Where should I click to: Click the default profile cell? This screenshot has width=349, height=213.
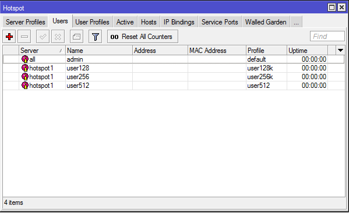pos(266,59)
